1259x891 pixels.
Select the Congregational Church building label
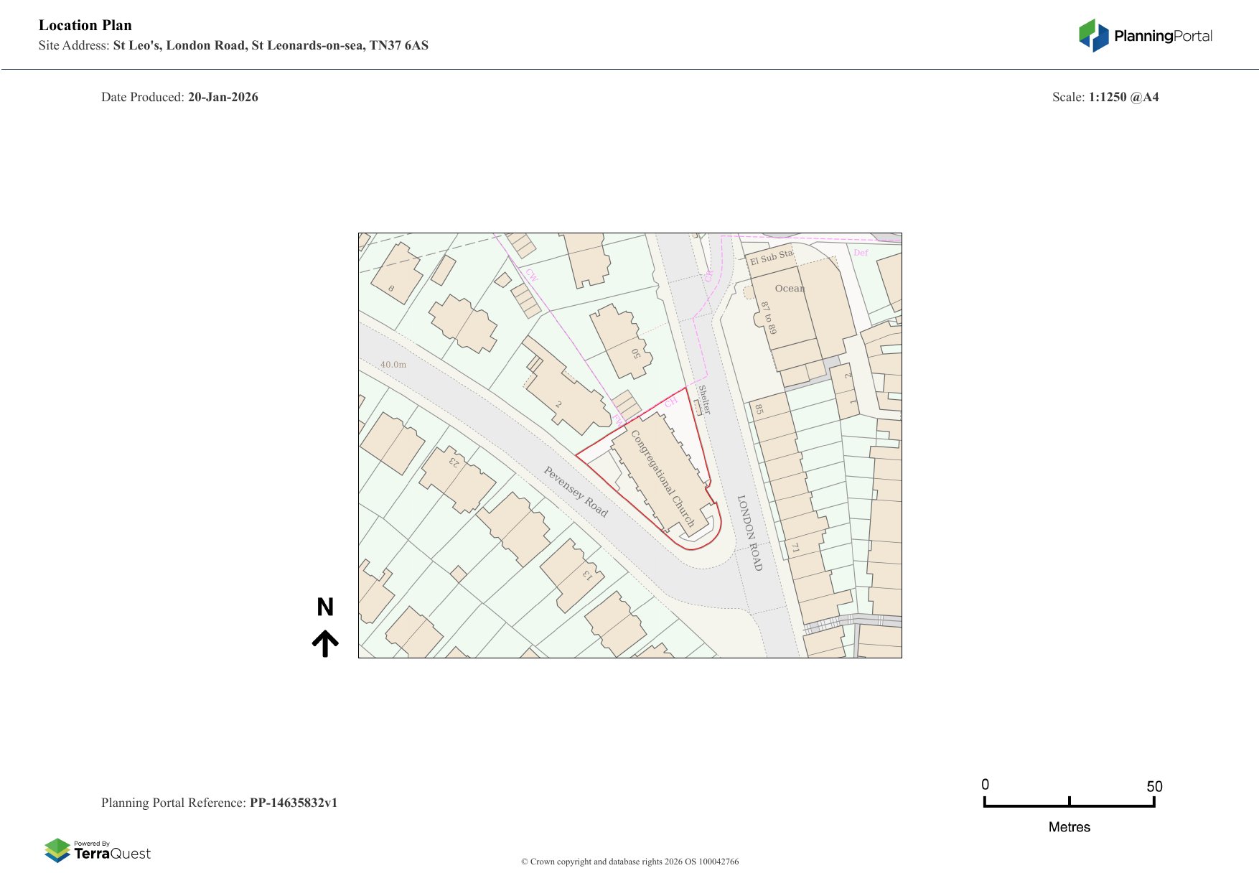point(662,478)
